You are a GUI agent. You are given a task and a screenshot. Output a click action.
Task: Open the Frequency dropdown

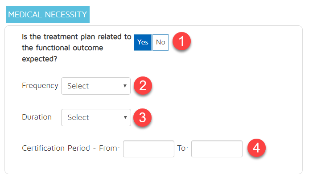click(x=96, y=86)
